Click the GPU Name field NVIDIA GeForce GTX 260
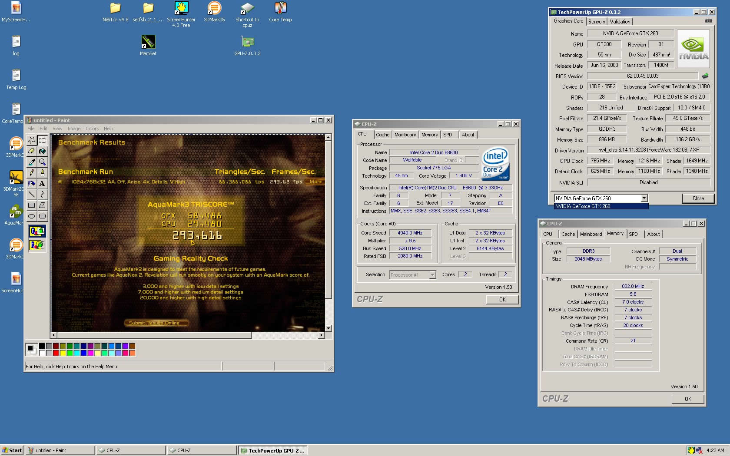 [630, 33]
